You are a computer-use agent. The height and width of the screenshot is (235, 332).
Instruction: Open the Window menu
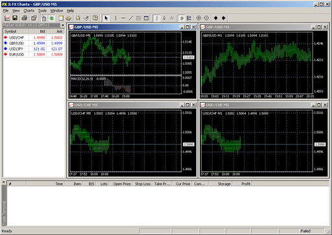tap(56, 10)
